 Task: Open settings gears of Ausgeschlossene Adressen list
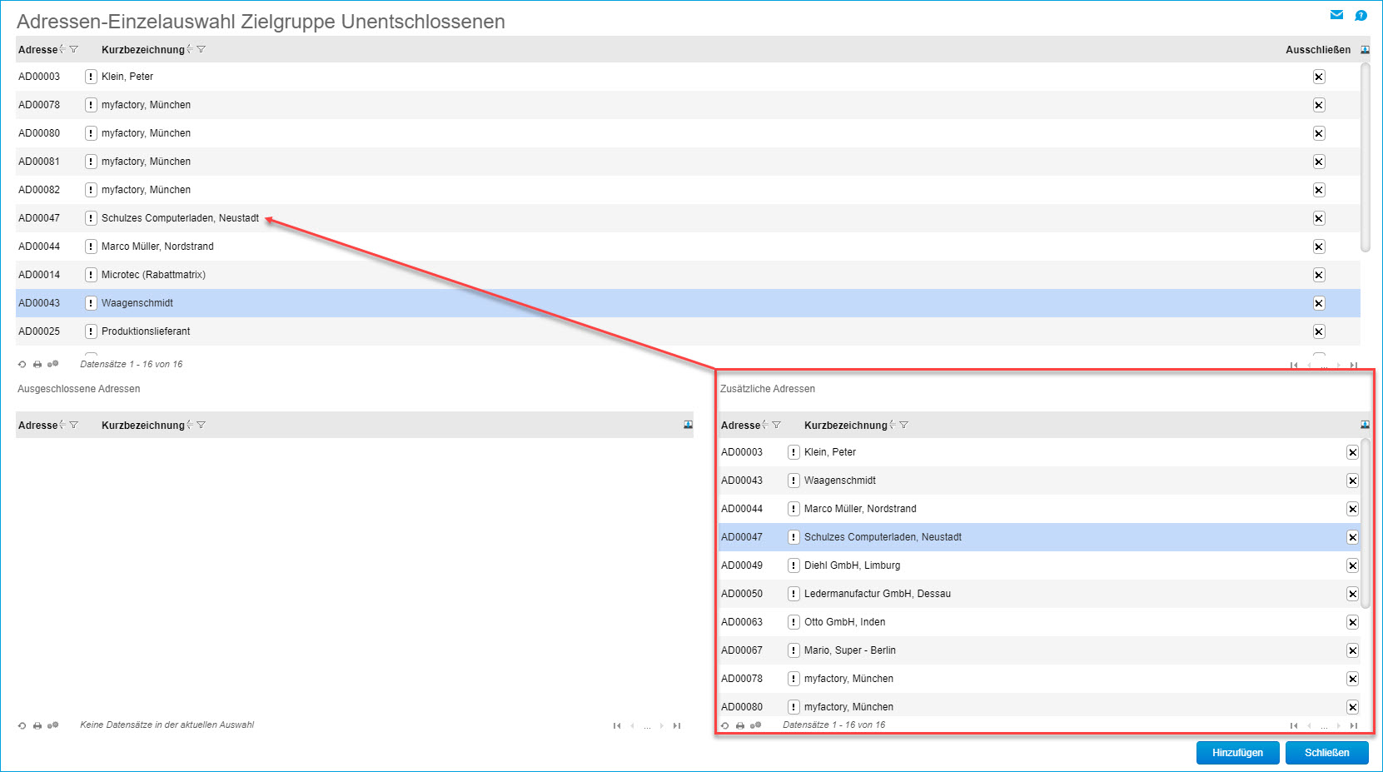53,725
